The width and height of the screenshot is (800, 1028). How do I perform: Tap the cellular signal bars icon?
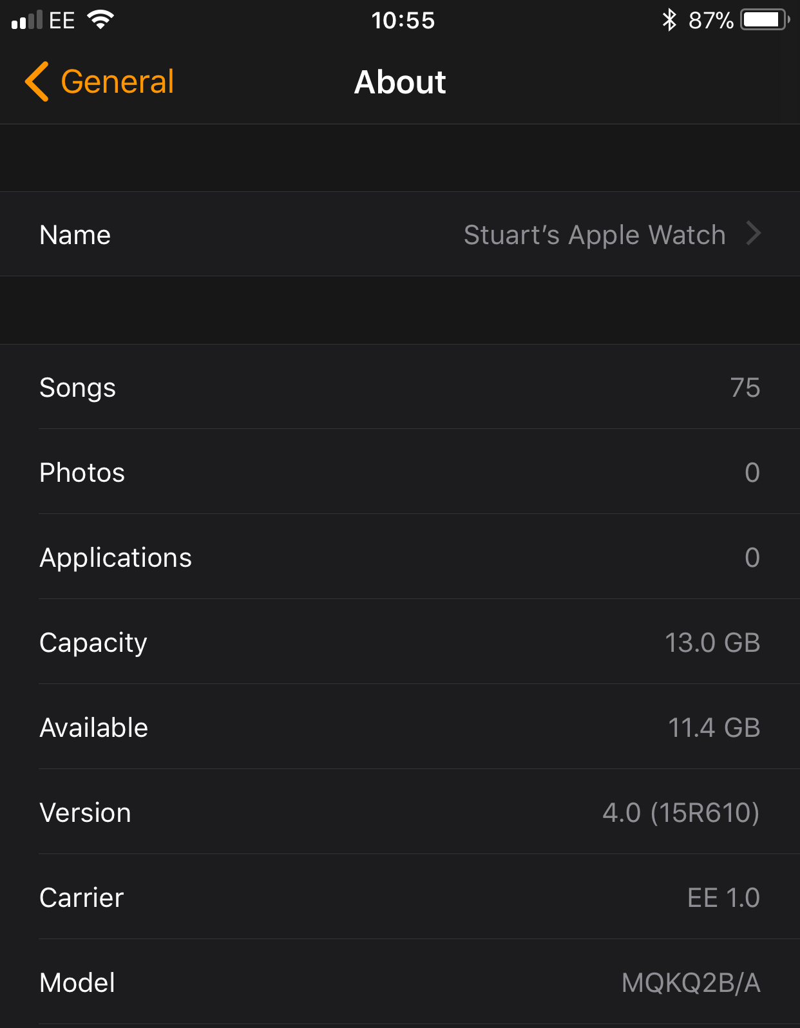point(27,20)
